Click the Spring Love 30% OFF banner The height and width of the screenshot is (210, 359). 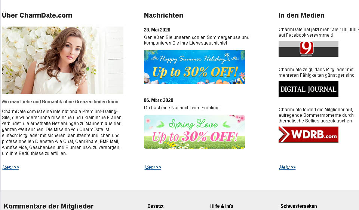[x=194, y=132]
